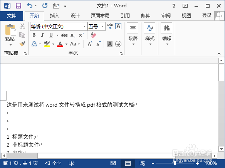Open the Change Case Aa dropdown
225x168 pixels.
click(x=75, y=44)
